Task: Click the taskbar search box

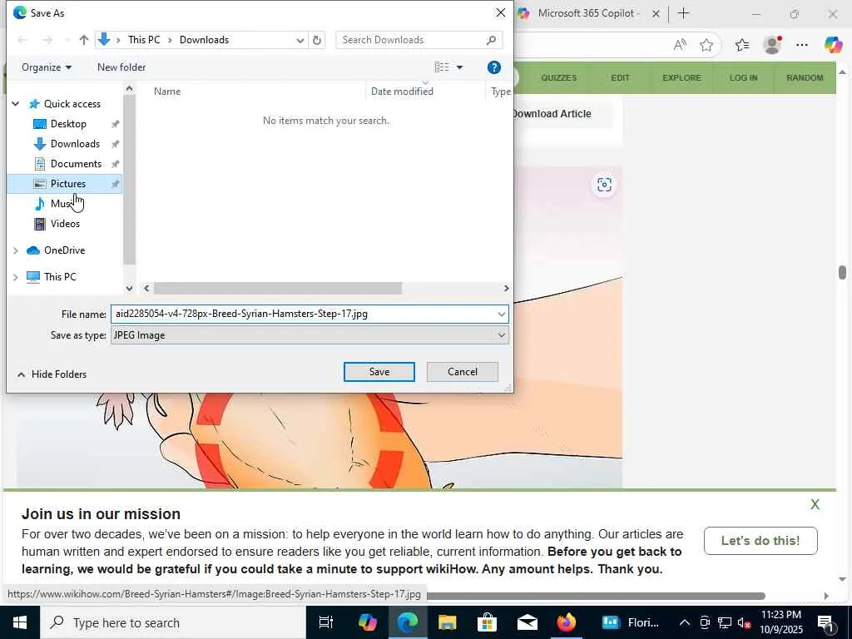Action: [x=173, y=622]
